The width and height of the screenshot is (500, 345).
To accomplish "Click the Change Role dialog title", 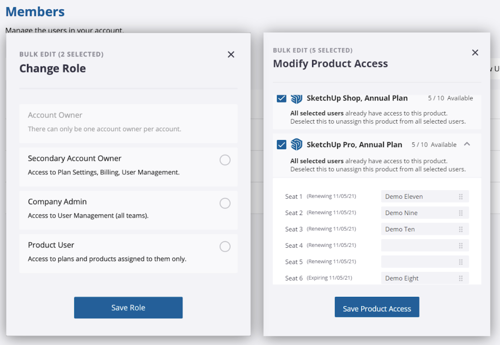I will click(x=52, y=68).
